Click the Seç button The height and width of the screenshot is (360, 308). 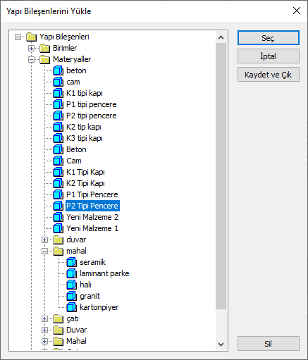point(269,38)
